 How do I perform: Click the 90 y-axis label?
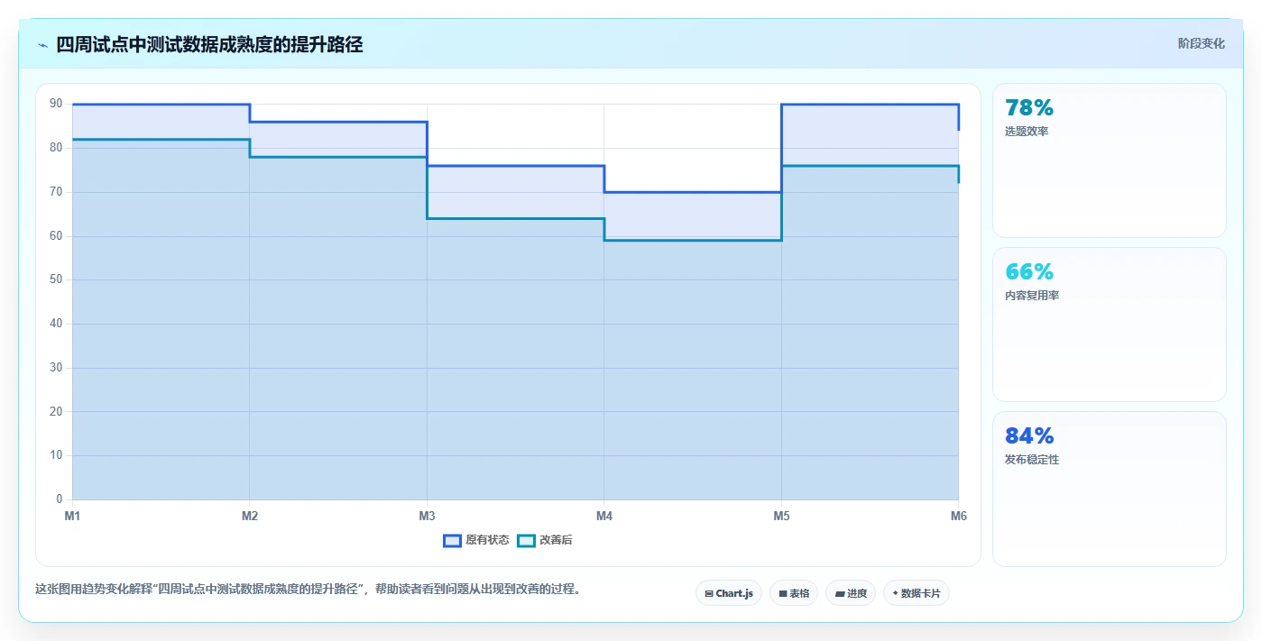pos(56,105)
